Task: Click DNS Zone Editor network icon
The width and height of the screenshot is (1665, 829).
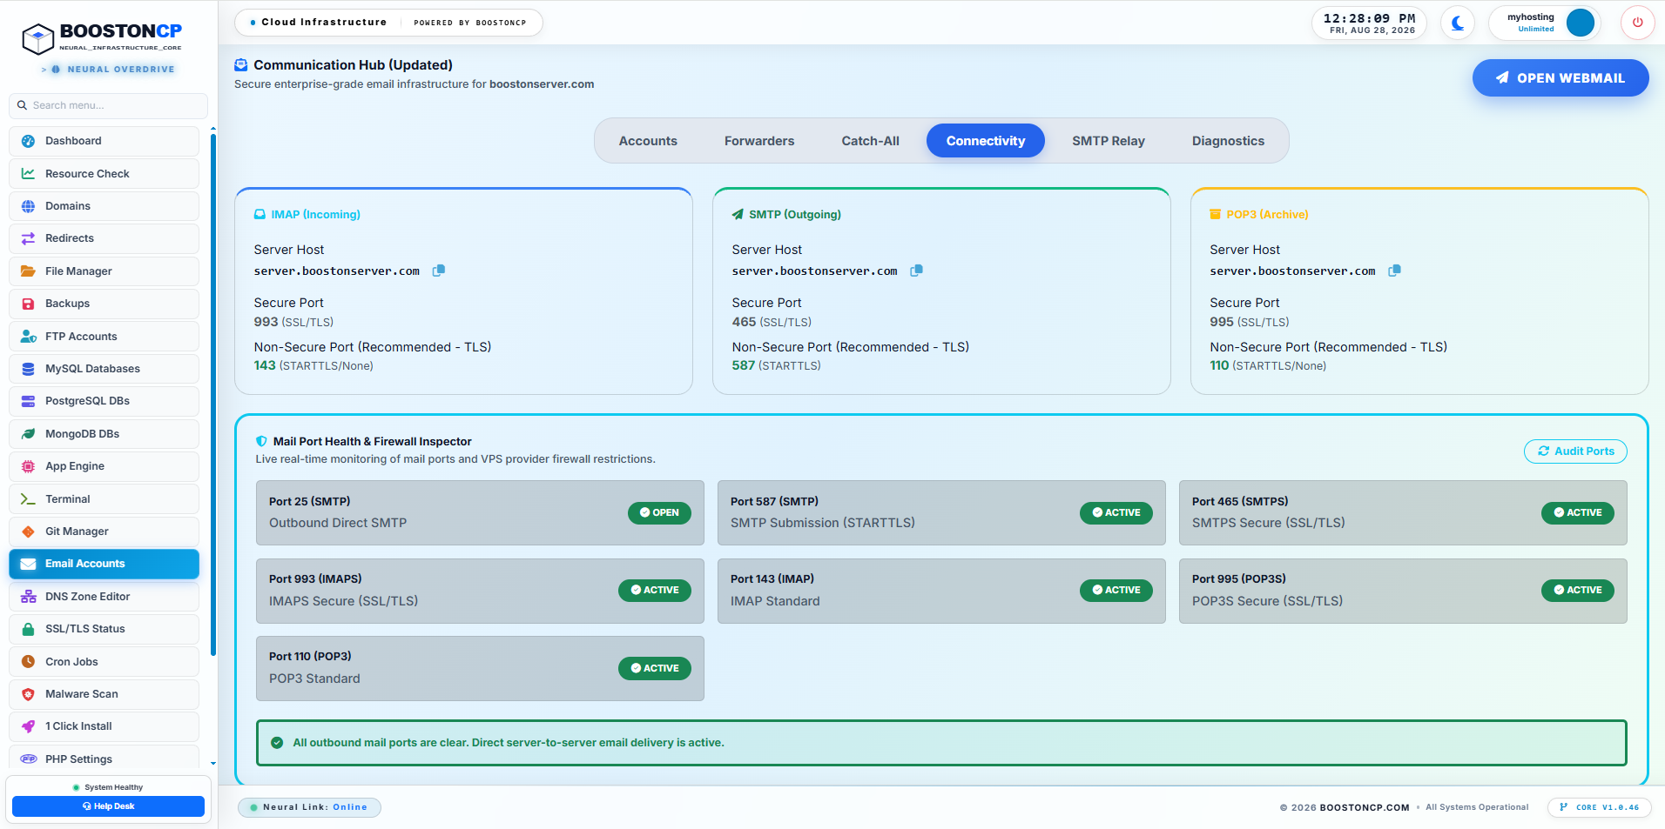Action: pyautogui.click(x=28, y=597)
